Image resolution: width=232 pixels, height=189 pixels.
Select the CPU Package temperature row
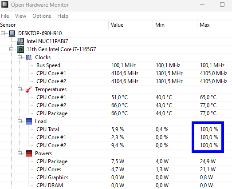click(x=116, y=113)
